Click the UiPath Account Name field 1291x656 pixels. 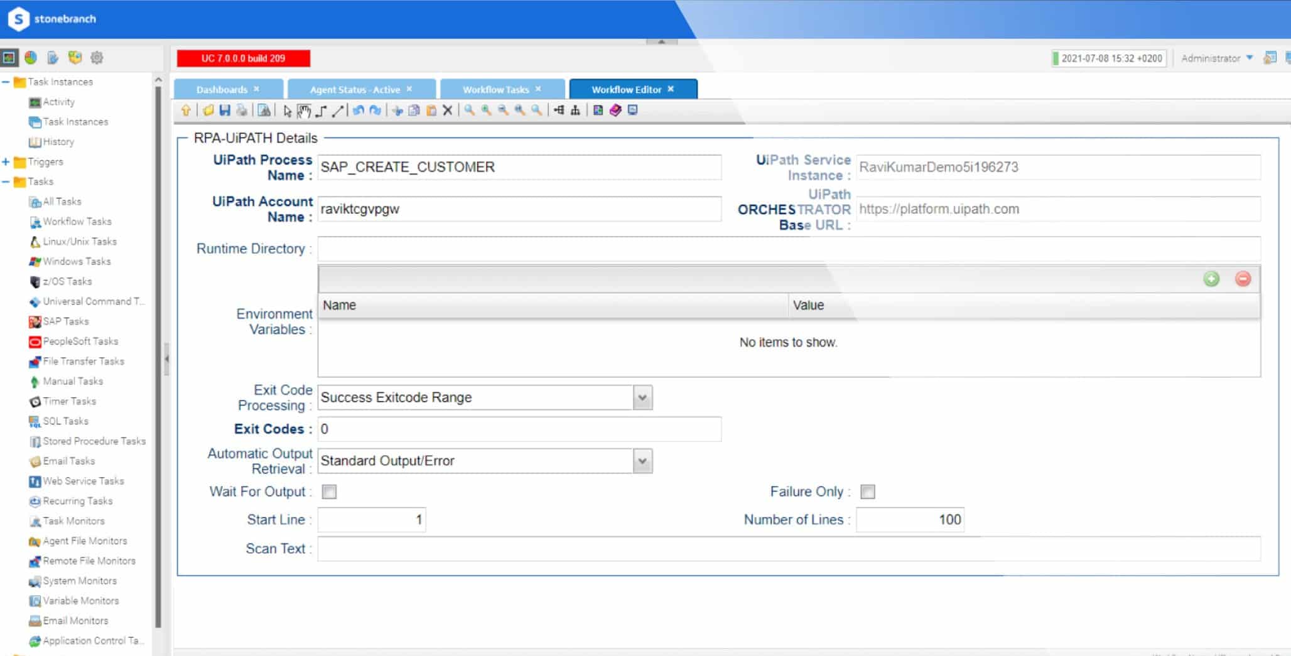click(x=519, y=209)
